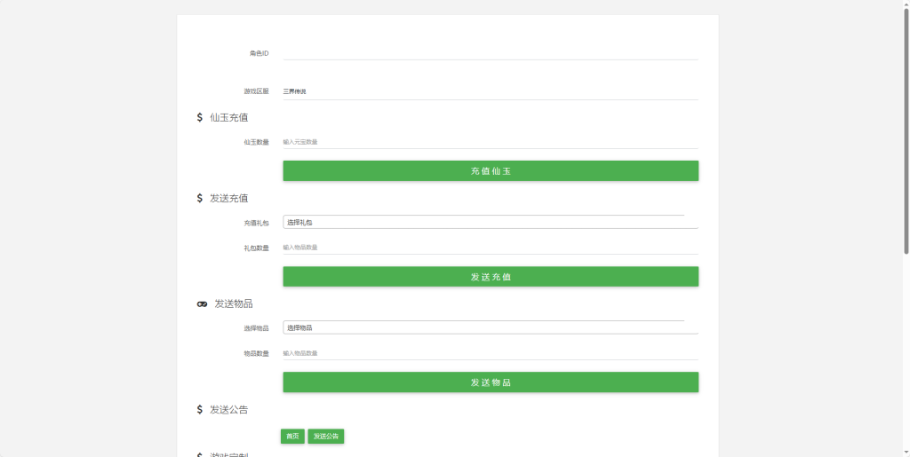Click the 角色ID input field
The image size is (910, 457).
tap(491, 52)
